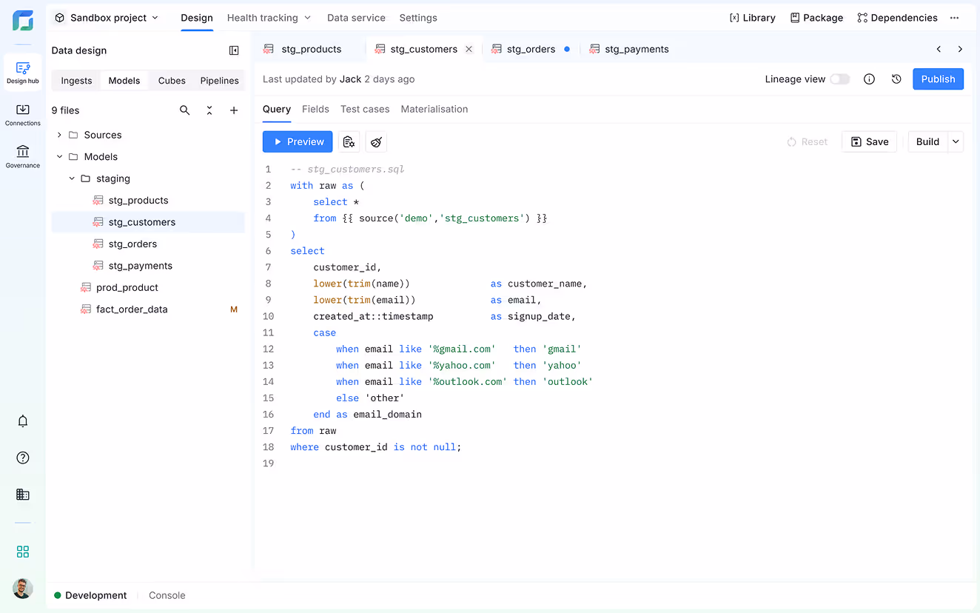Click the Publish button
Screen dimensions: 980x613
(938, 79)
